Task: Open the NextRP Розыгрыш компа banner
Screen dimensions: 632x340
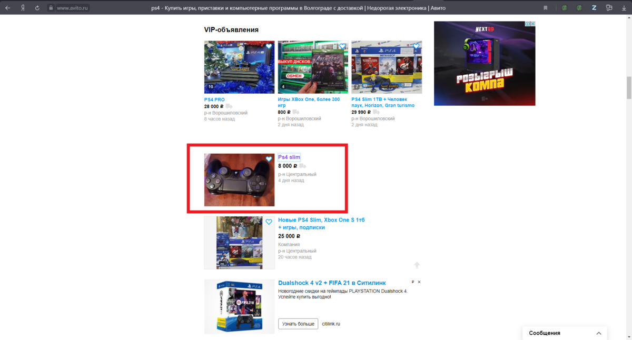Action: (485, 63)
